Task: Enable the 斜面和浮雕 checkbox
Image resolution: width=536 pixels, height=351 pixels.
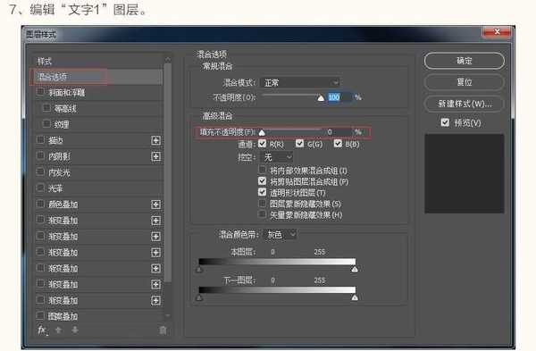Action: pyautogui.click(x=40, y=92)
